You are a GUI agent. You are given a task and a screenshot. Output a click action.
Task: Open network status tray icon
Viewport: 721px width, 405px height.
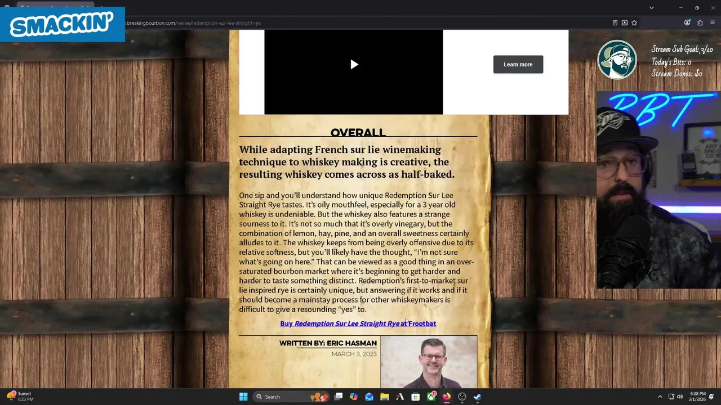671,397
